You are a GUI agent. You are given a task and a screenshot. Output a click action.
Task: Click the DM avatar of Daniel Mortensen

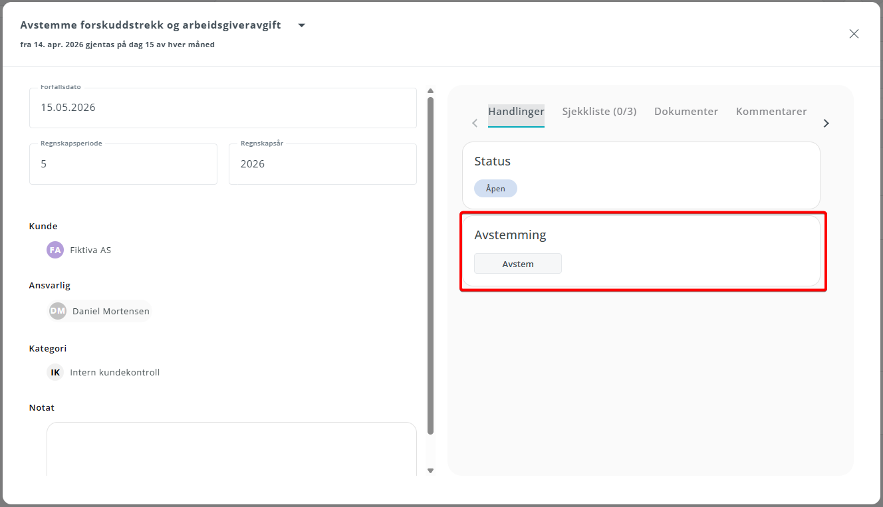pos(58,311)
